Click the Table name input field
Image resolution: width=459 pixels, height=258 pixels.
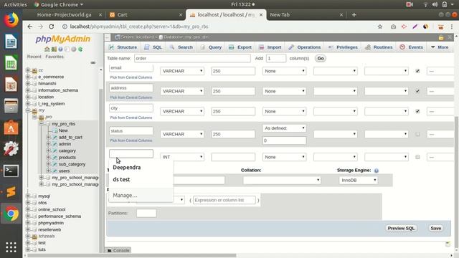pos(192,58)
